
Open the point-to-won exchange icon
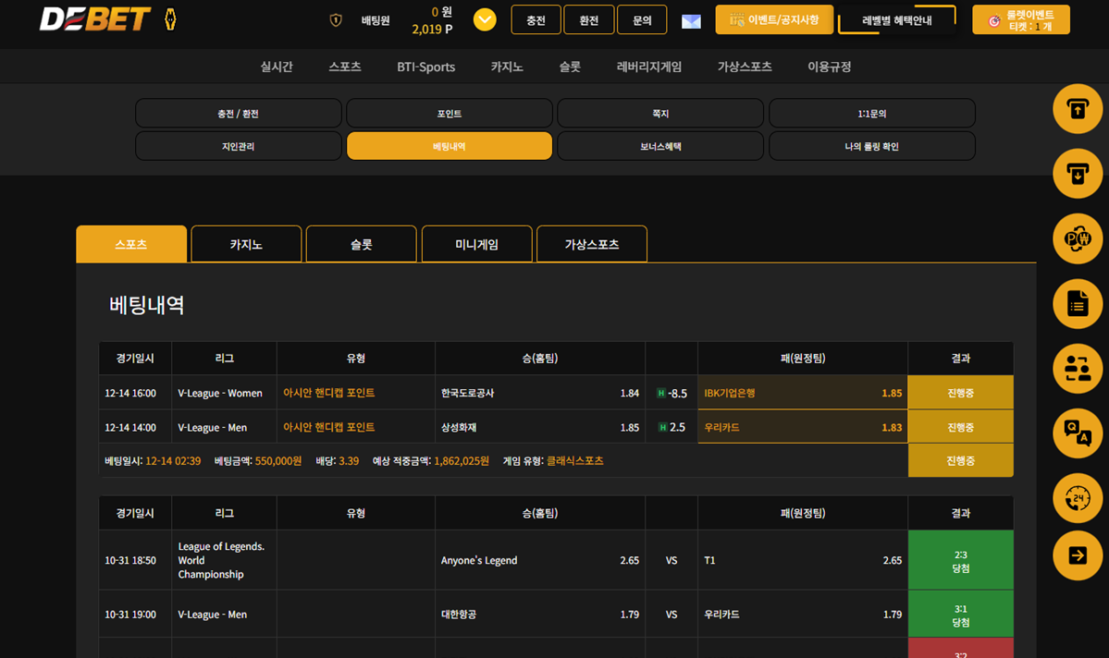tap(1078, 238)
